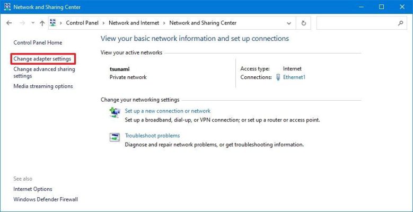Open Windows Defender Firewall link
413x212 pixels.
[x=46, y=199]
